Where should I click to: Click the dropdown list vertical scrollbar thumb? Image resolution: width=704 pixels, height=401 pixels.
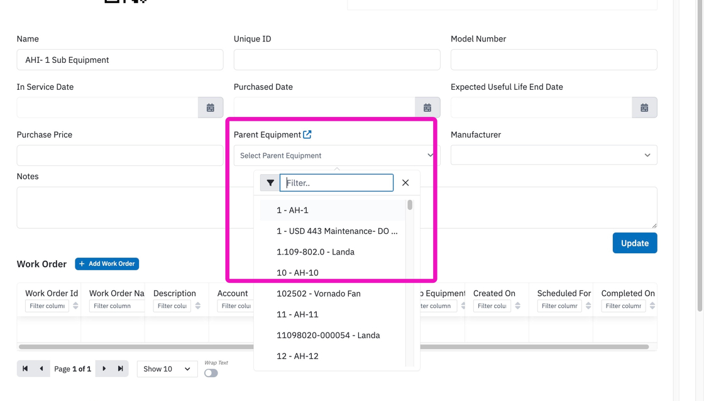coord(410,206)
